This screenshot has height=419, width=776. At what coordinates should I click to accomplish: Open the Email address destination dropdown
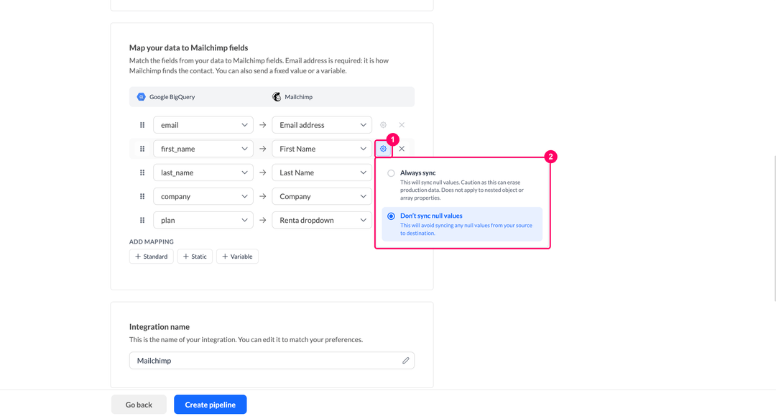[322, 125]
